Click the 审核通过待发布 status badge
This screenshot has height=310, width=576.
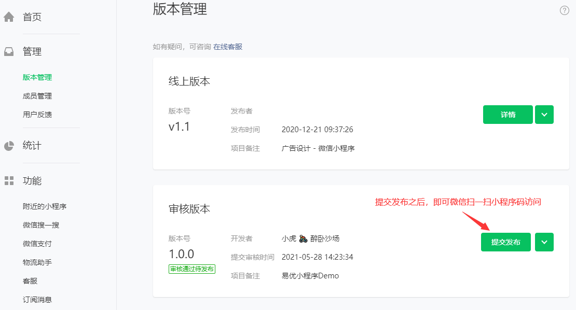pos(193,269)
